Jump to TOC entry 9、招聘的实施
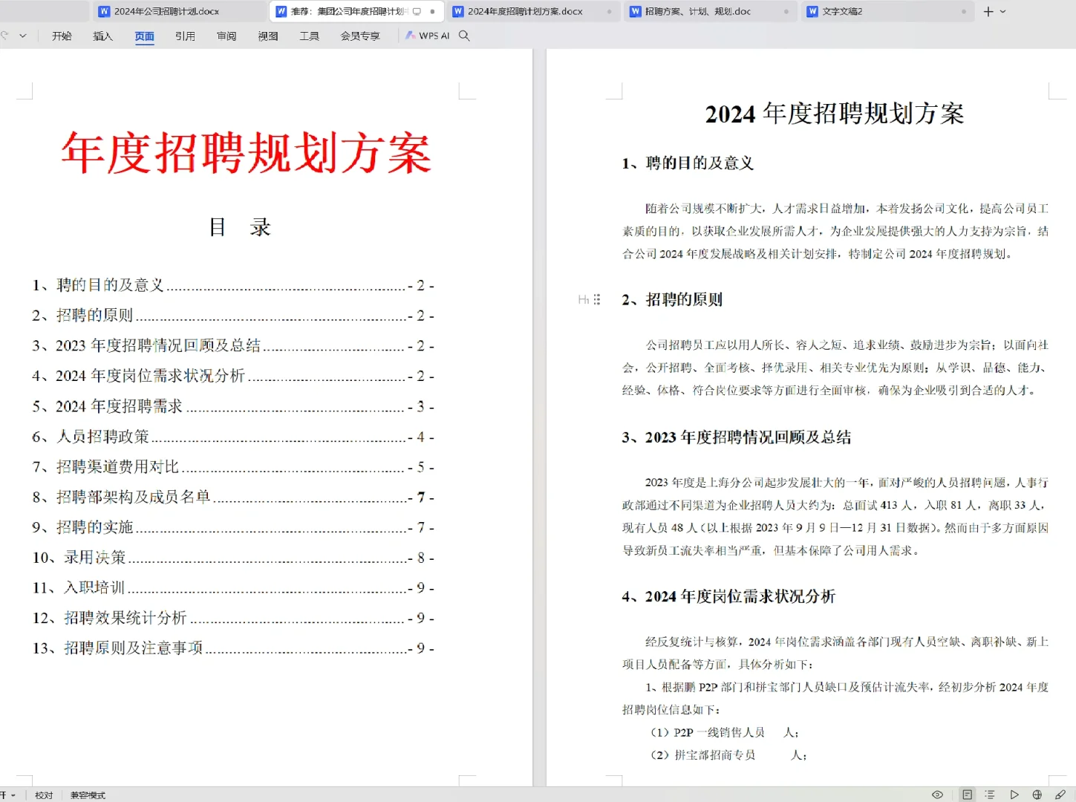 233,527
